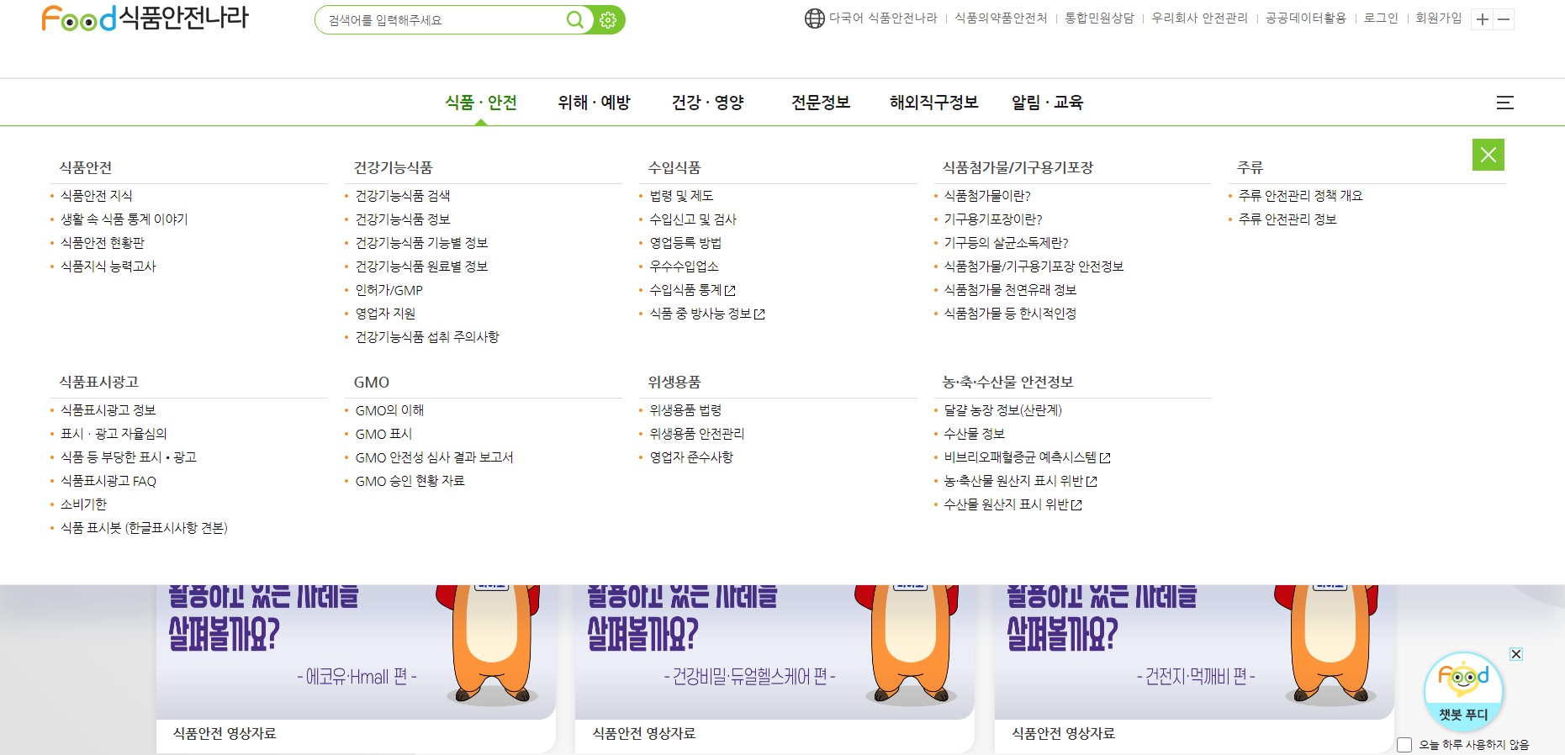This screenshot has width=1565, height=755.
Task: Open 식품 중 방사능 정보 external link
Action: click(x=707, y=314)
